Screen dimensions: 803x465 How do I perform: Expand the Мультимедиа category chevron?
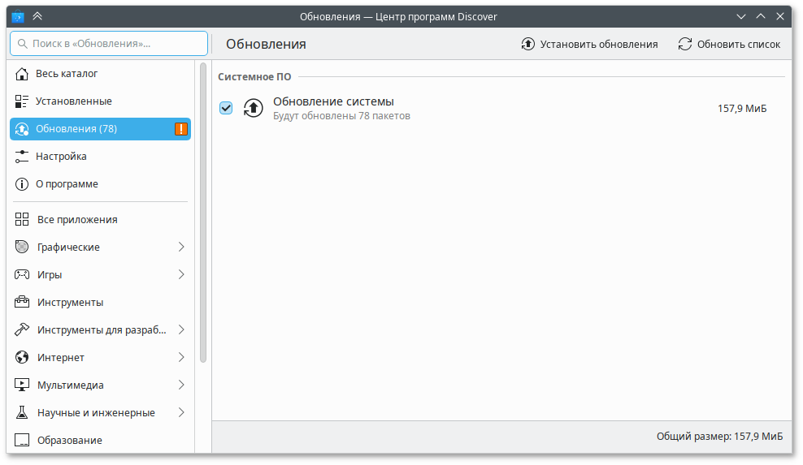(x=181, y=385)
